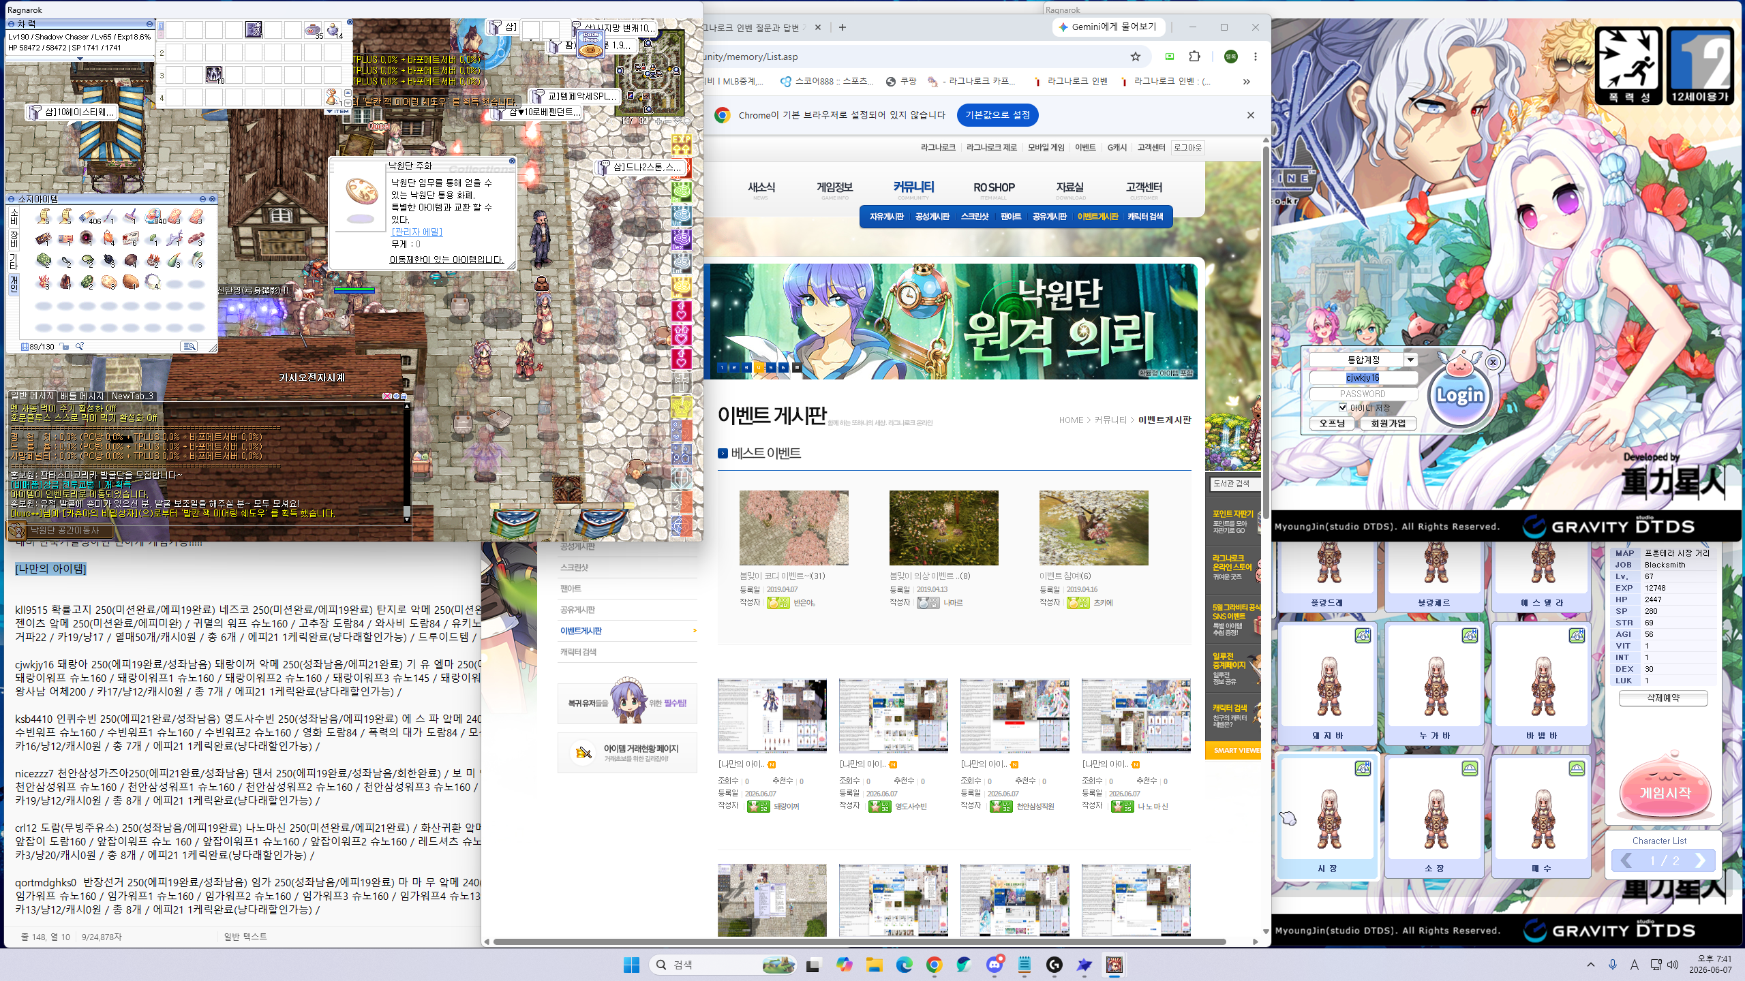Toggle the ITEM button below the hotkey bar
Viewport: 1745px width, 981px height.
click(x=338, y=111)
